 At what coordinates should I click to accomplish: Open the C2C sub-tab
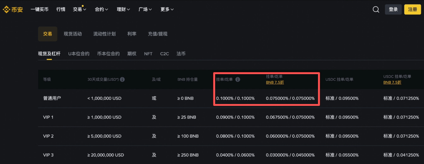[x=164, y=54]
